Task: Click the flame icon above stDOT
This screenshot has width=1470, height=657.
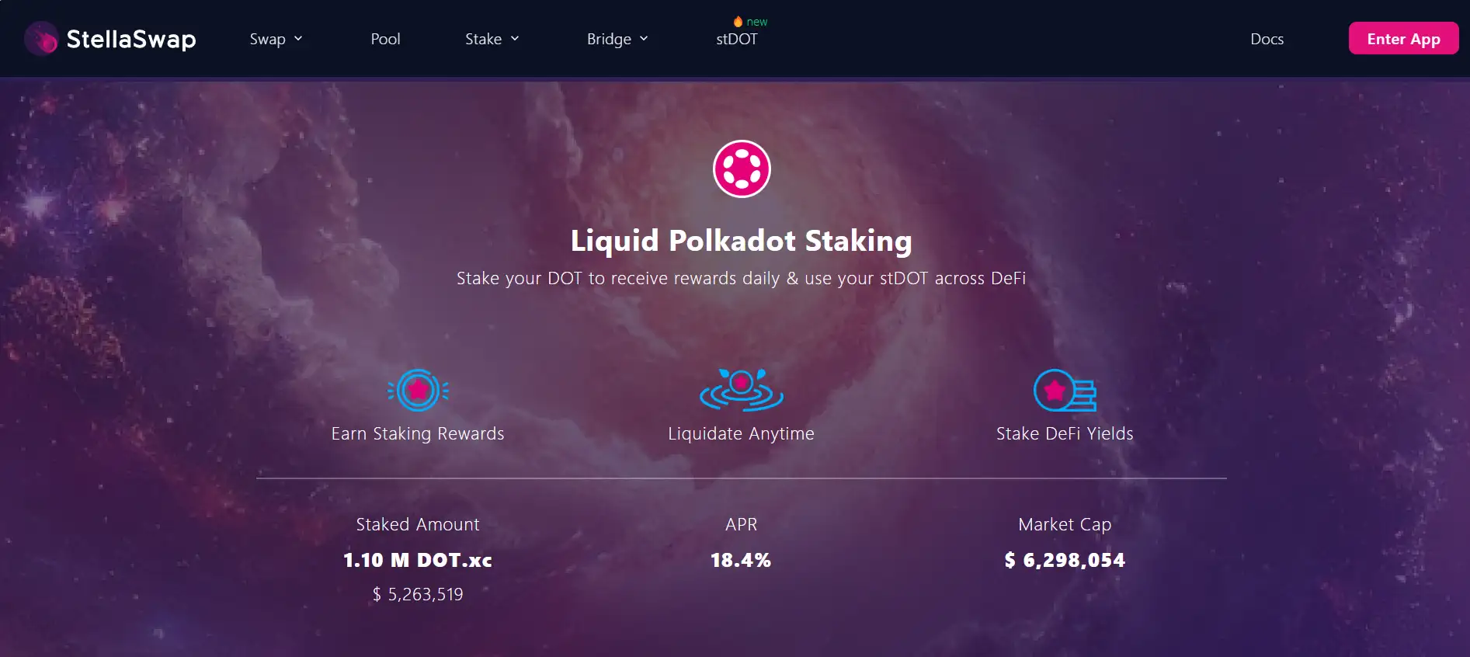Action: pyautogui.click(x=738, y=22)
